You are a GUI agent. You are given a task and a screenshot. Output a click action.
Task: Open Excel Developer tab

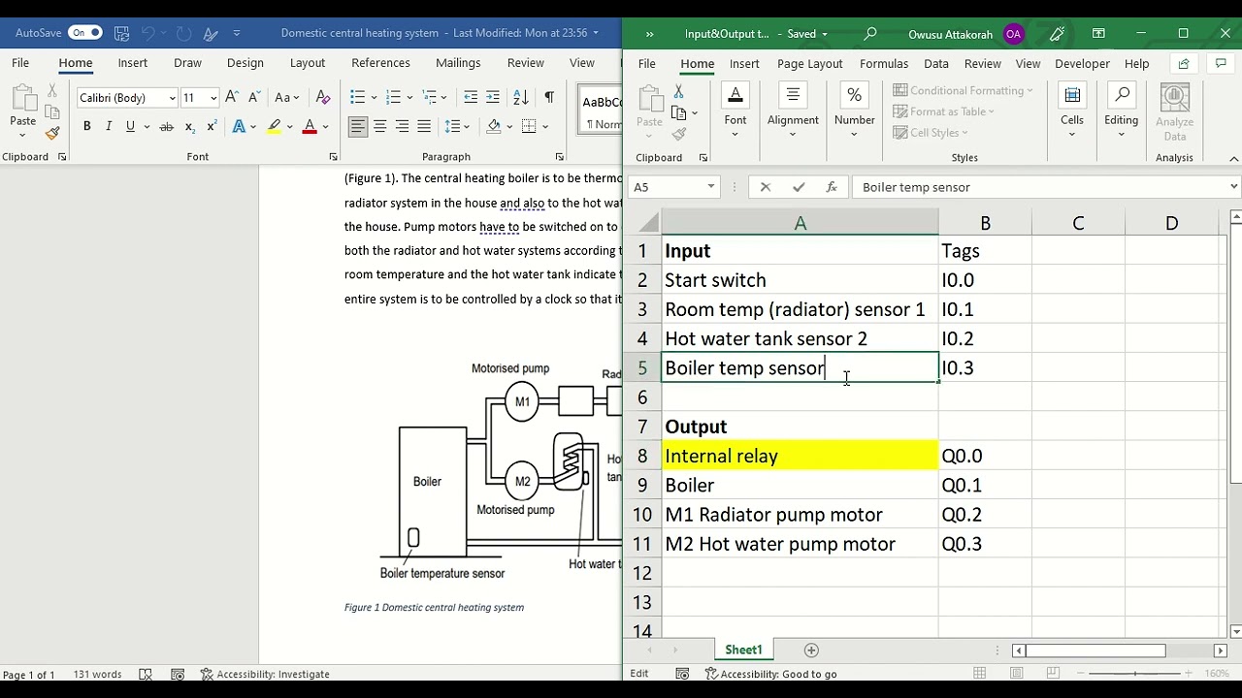(1082, 64)
